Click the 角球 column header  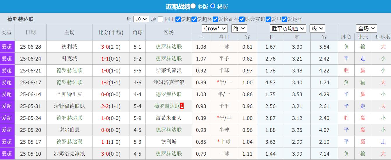[137, 32]
